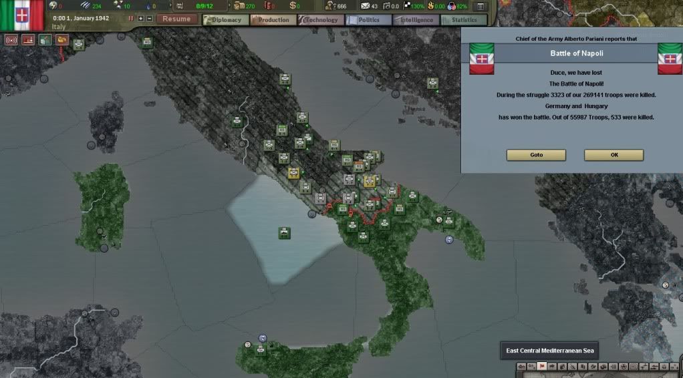Viewport: 683px width, 378px height.
Task: Click the crude oil drop icon
Action: (x=148, y=7)
